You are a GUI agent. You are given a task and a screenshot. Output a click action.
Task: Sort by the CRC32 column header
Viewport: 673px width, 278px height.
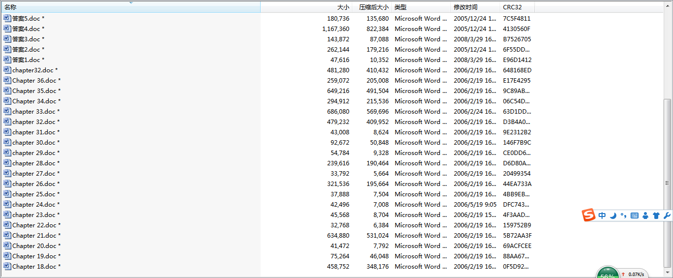point(517,7)
